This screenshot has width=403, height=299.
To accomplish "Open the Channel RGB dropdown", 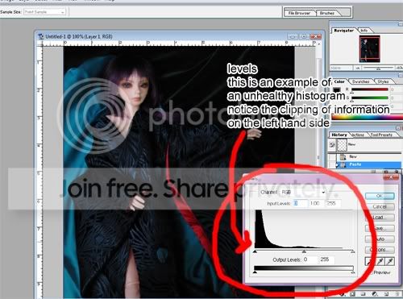I will coord(304,193).
